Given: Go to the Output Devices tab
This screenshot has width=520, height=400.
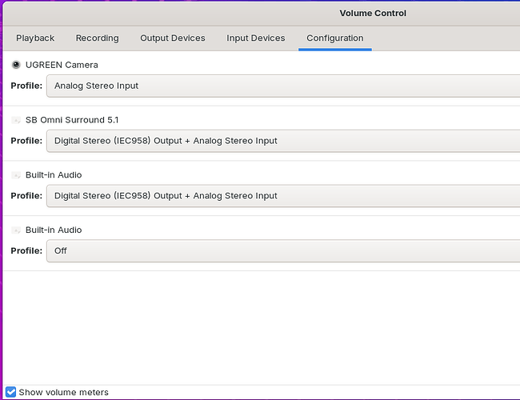Looking at the screenshot, I should click(173, 38).
